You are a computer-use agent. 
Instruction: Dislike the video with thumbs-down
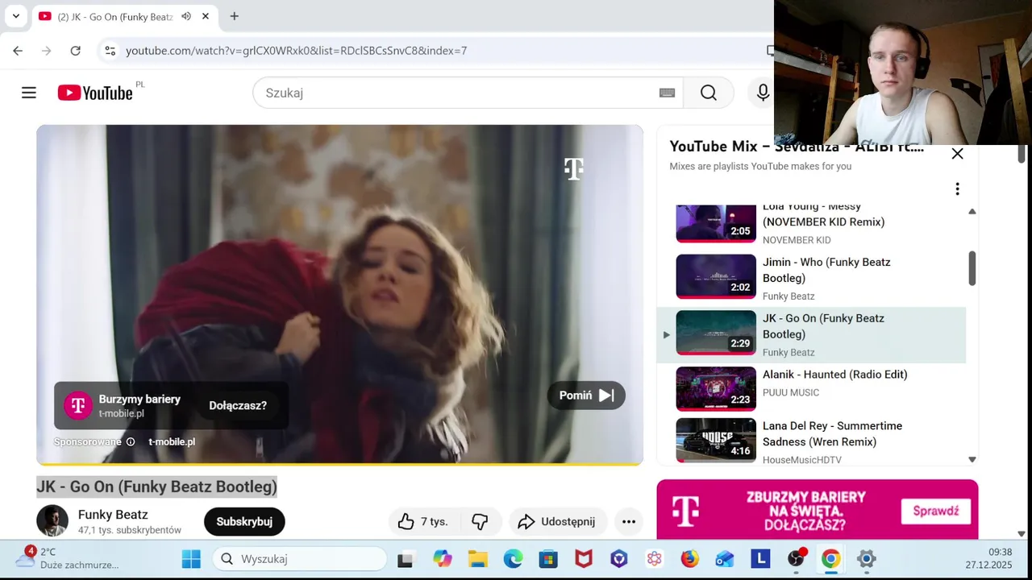(481, 521)
